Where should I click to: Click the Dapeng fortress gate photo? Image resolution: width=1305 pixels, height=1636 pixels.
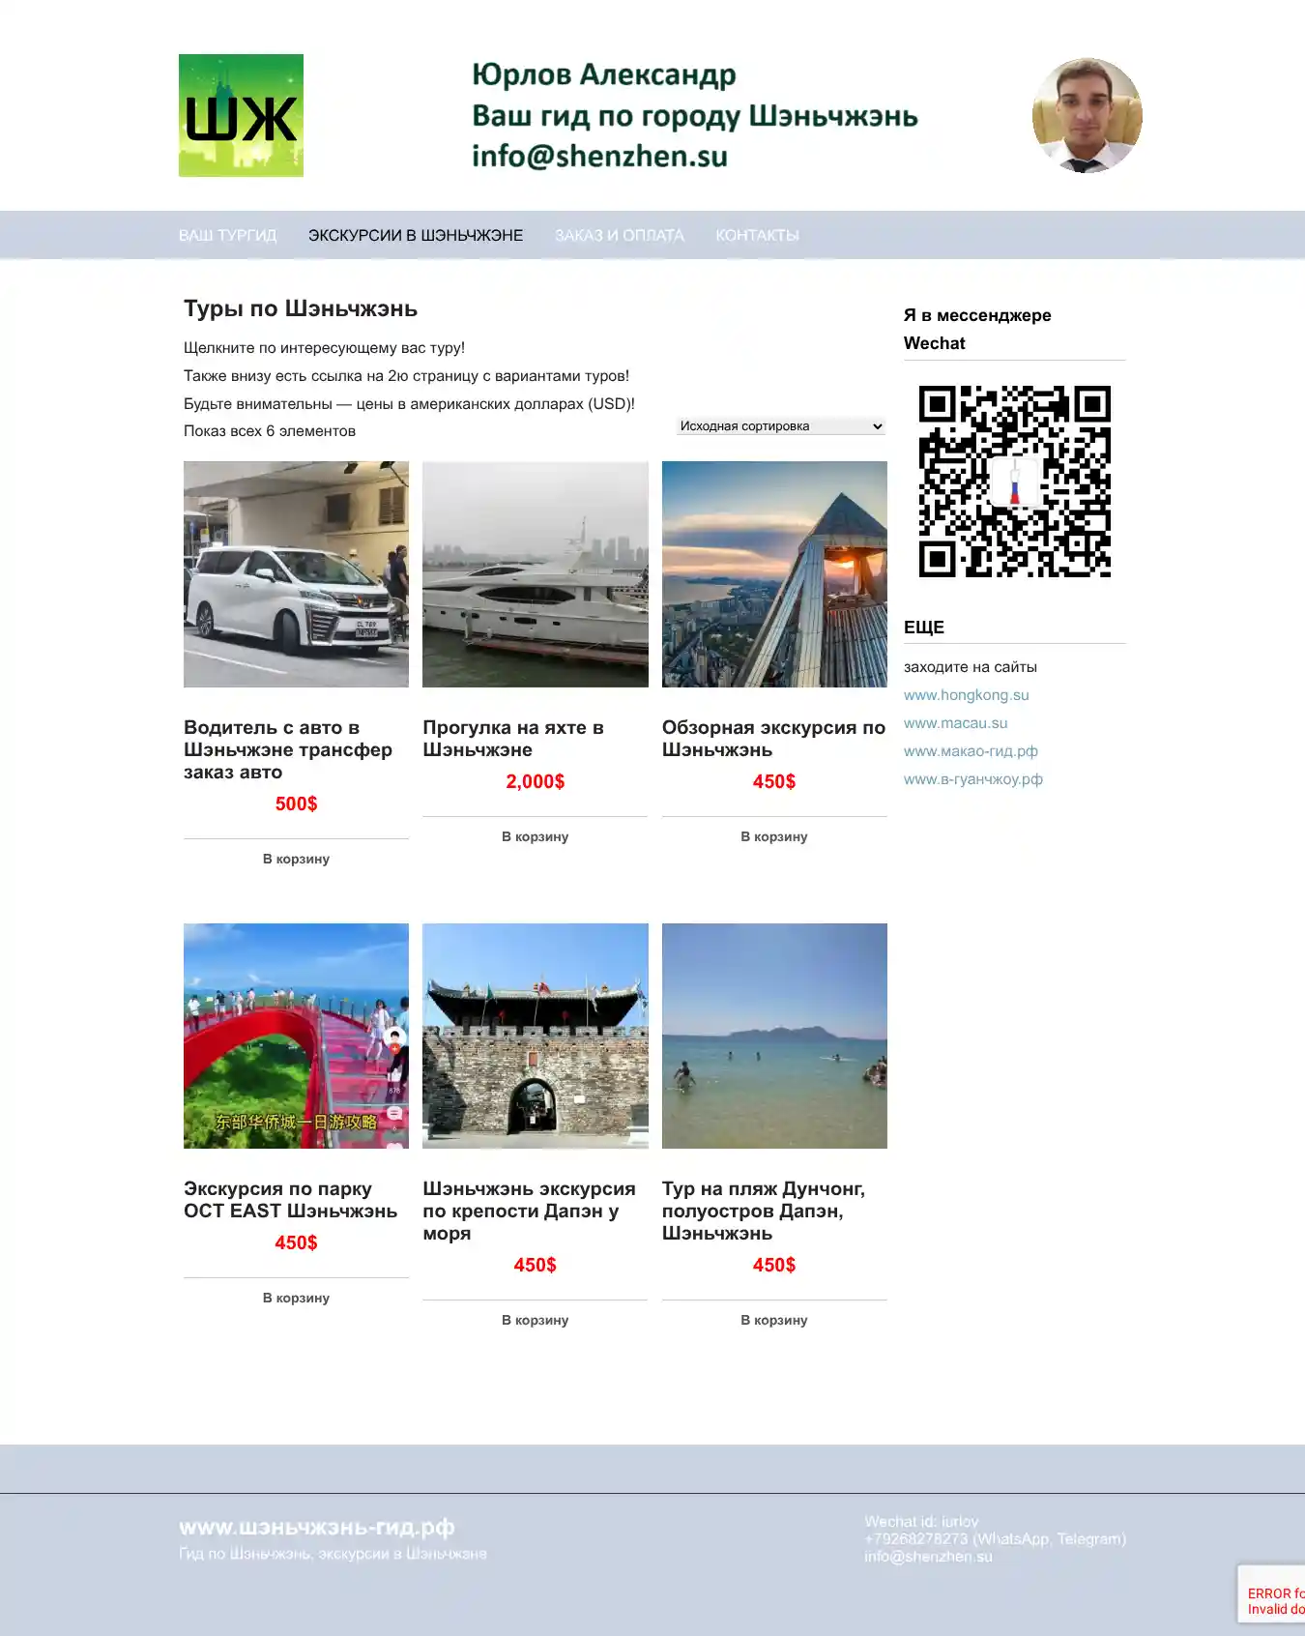[x=535, y=1036]
